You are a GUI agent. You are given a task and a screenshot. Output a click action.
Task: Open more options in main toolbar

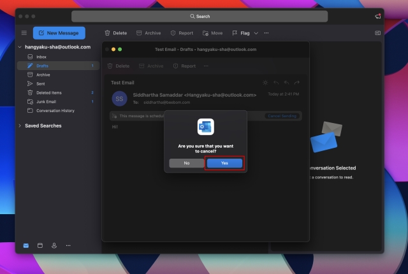point(266,33)
